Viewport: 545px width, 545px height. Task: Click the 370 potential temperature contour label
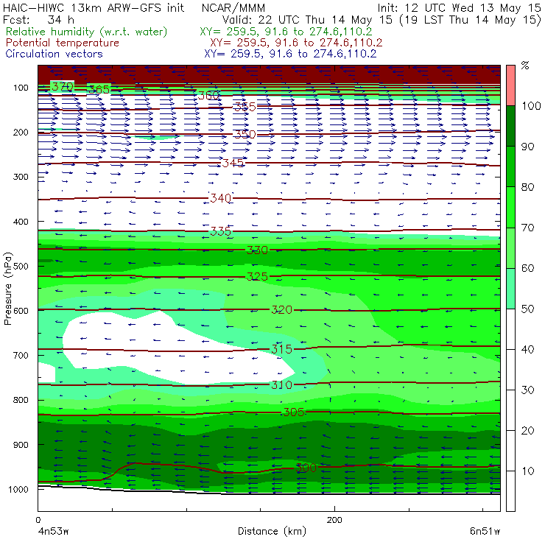[x=63, y=86]
